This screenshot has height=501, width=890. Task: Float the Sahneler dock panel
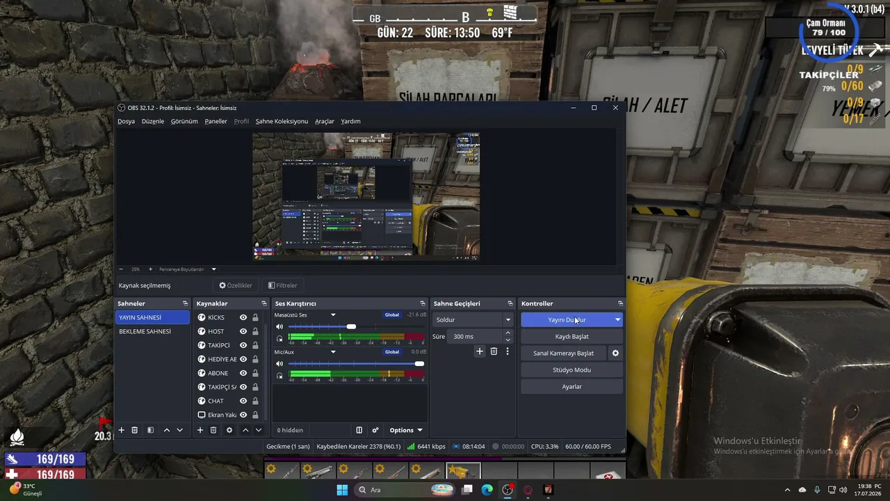point(185,303)
